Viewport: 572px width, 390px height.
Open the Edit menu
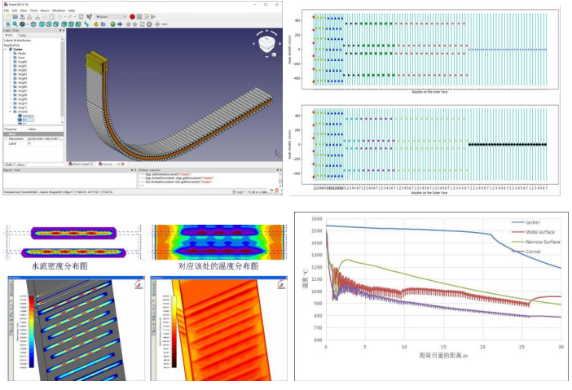pyautogui.click(x=15, y=11)
